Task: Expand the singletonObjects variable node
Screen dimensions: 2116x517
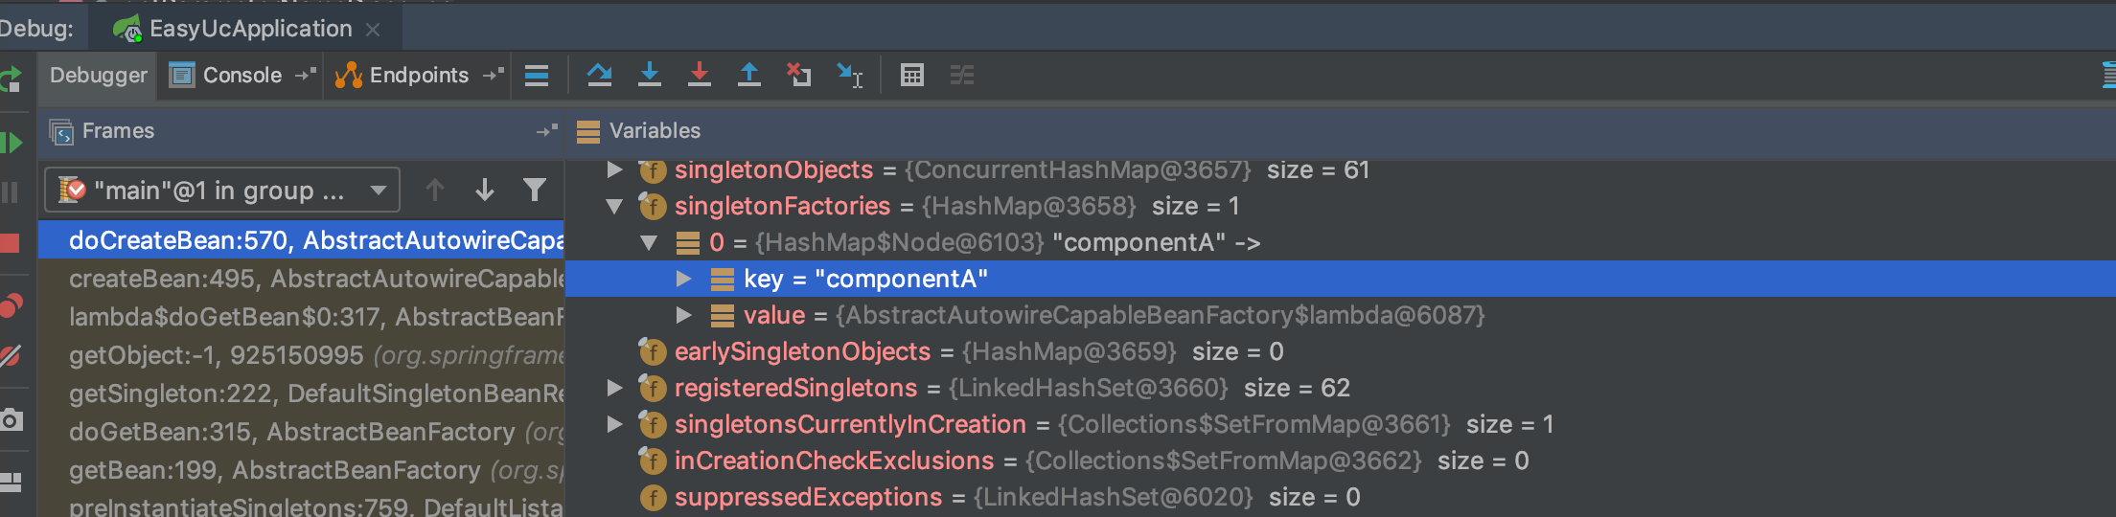Action: (x=614, y=169)
